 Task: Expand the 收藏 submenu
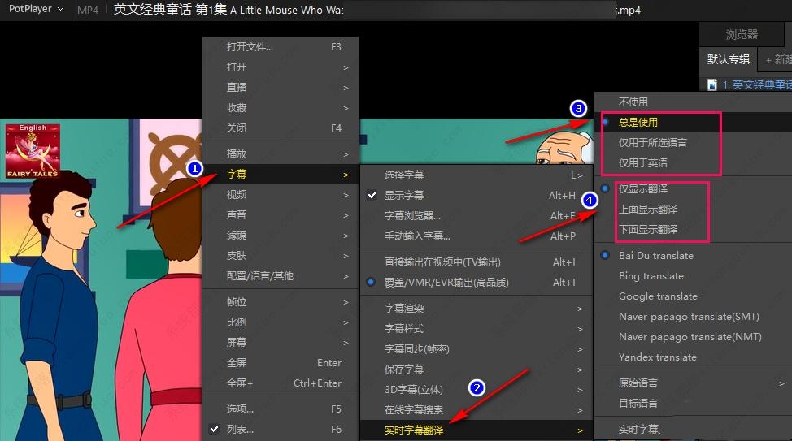tap(281, 107)
